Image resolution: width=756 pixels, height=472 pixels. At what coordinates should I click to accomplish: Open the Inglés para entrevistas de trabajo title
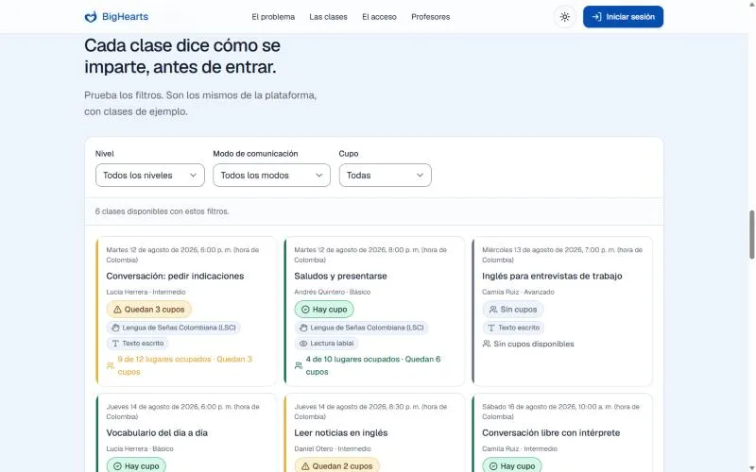coord(552,276)
